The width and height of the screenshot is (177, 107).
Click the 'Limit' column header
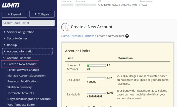click(x=70, y=58)
